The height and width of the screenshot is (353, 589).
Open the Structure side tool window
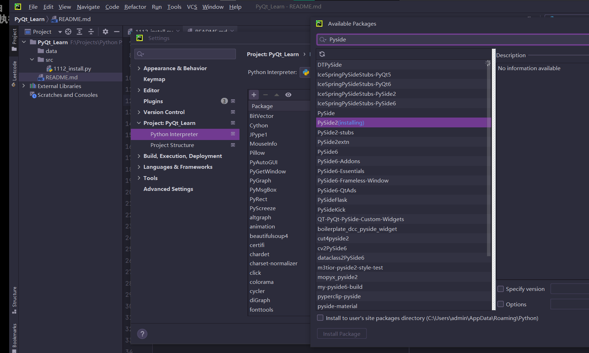(x=14, y=300)
